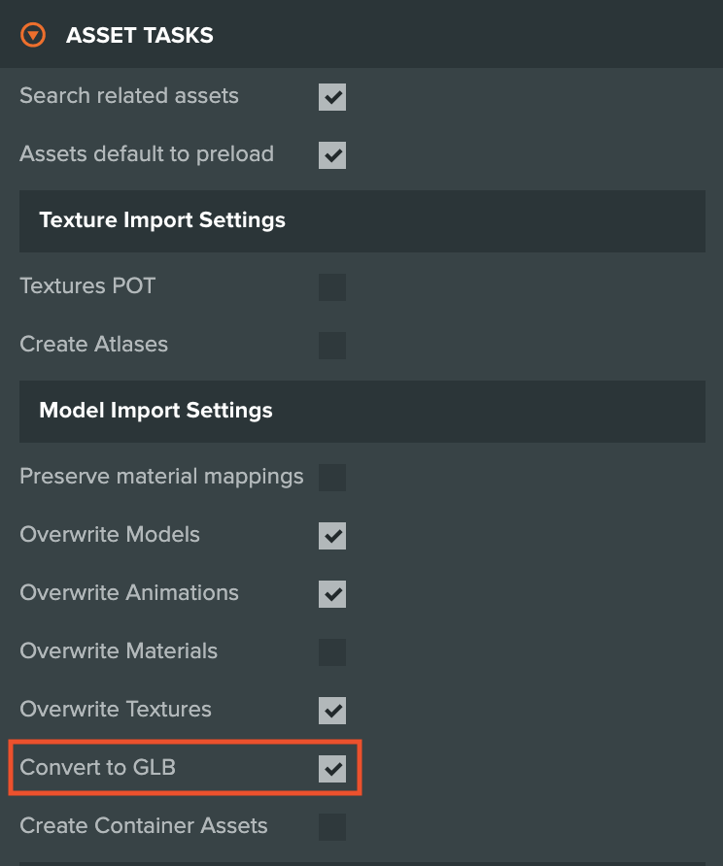Image resolution: width=723 pixels, height=866 pixels.
Task: Enable the Textures POT checkbox
Action: [x=331, y=286]
